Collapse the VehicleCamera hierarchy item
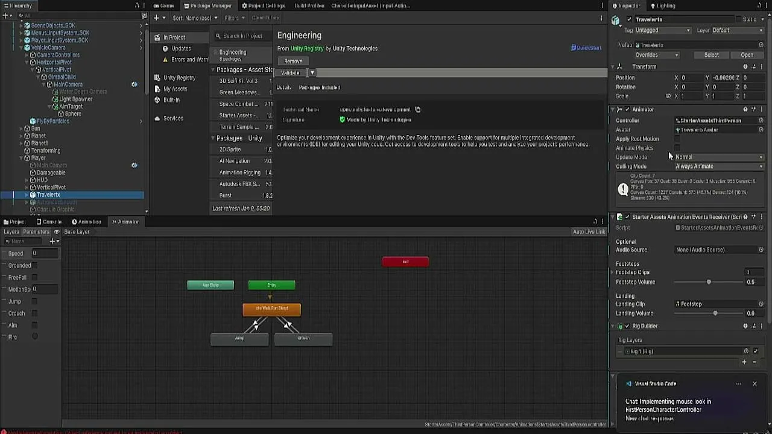772x434 pixels. (20, 48)
